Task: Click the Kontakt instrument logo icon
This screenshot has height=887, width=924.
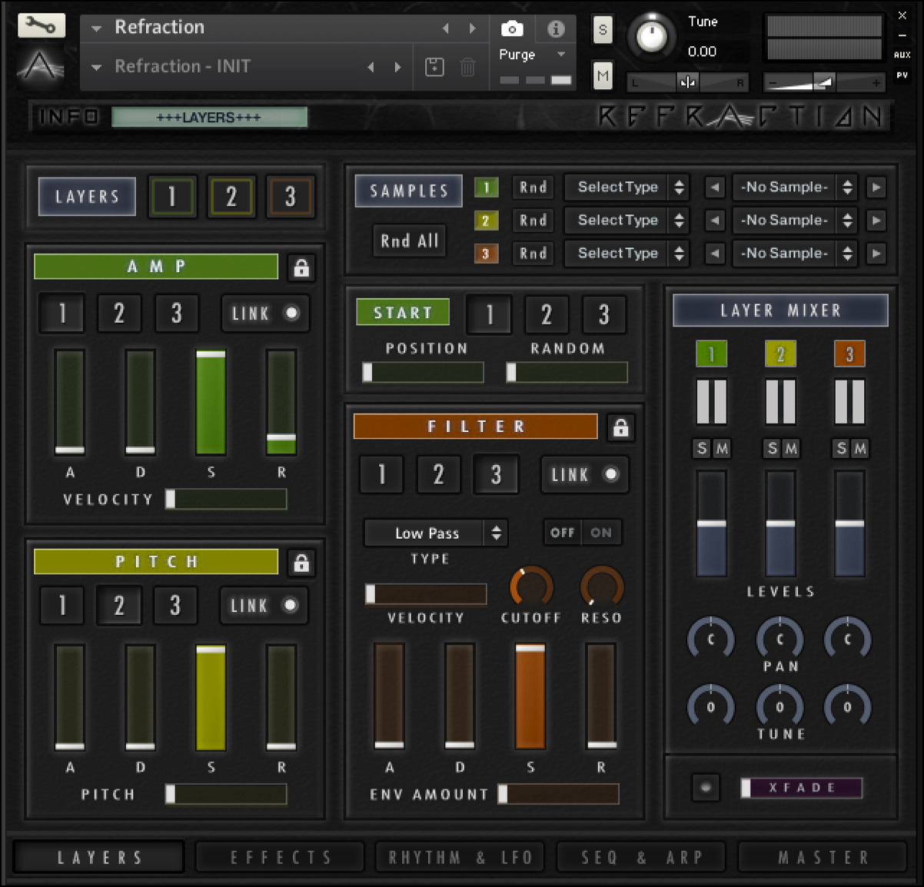Action: 41,65
